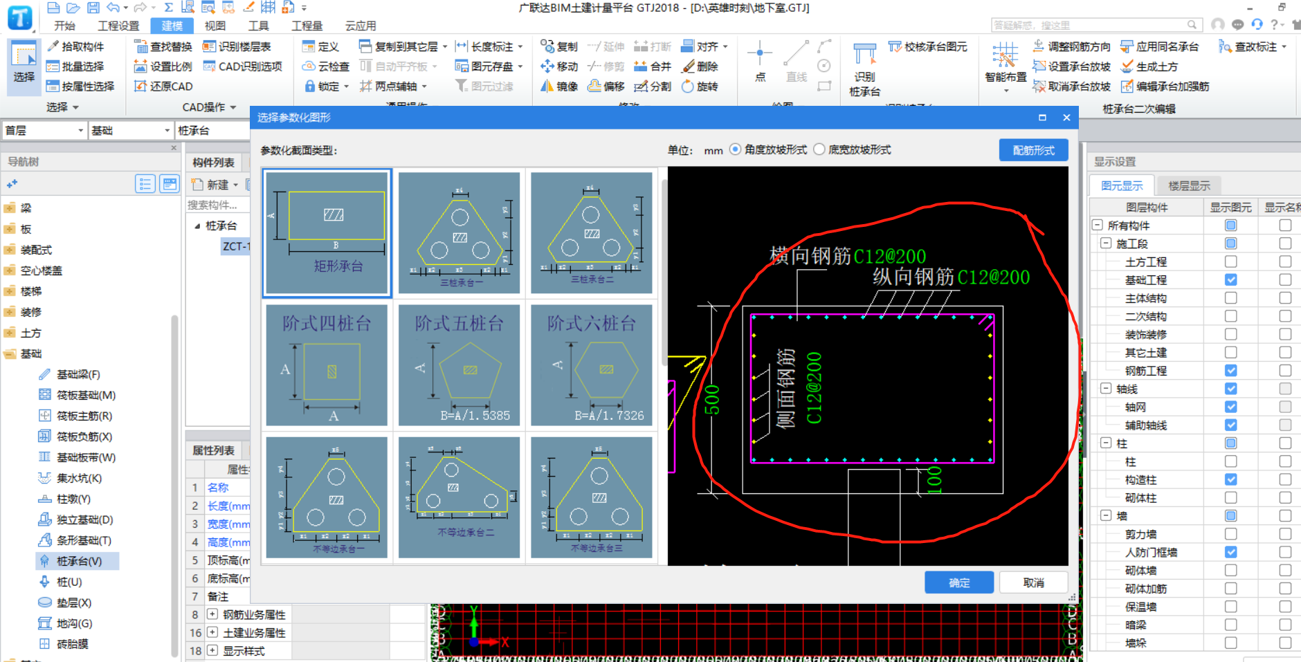This screenshot has width=1301, height=662.
Task: Uncheck 构造柱 show element checkbox
Action: [1230, 479]
